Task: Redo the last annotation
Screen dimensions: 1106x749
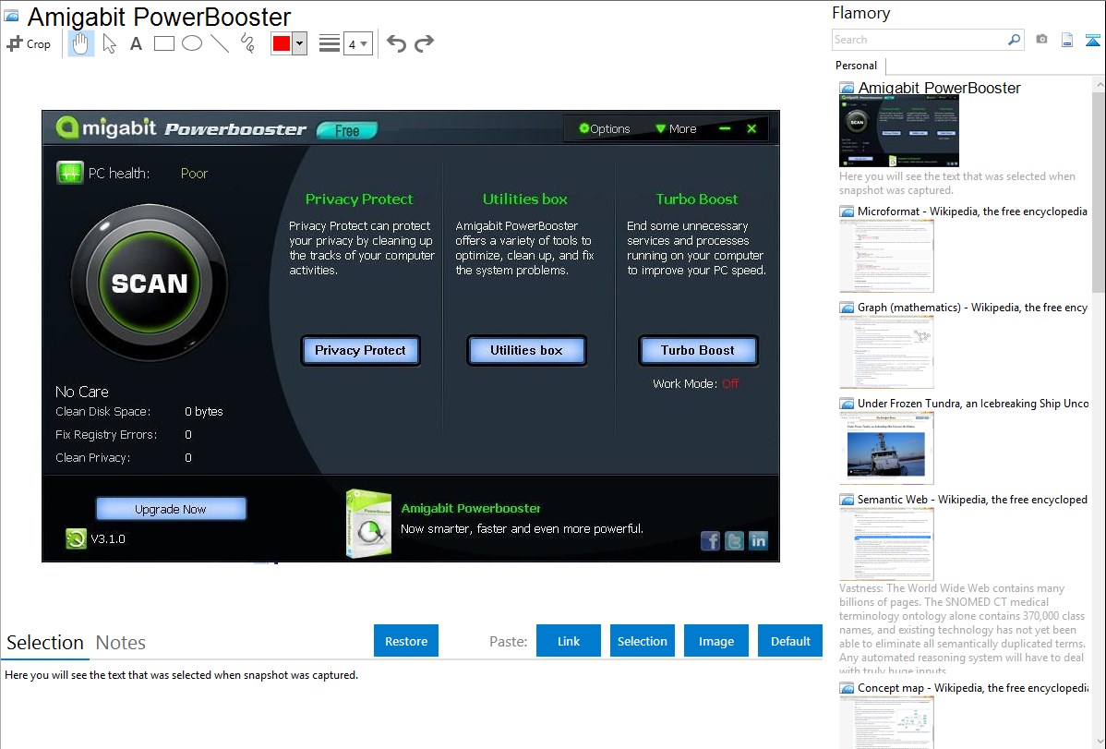Action: click(x=424, y=43)
